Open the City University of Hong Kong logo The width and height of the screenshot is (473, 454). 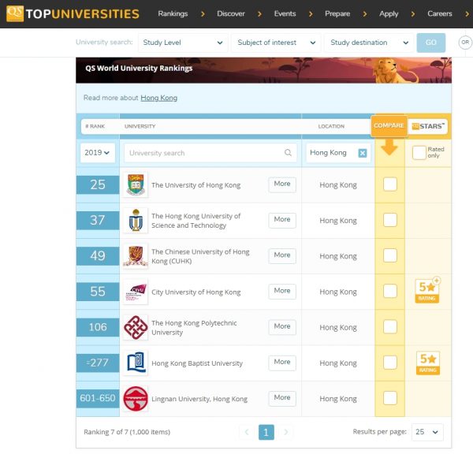coord(136,292)
